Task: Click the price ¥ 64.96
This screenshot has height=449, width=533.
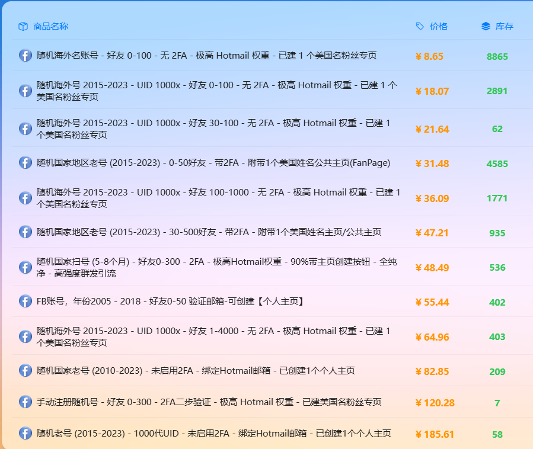Action: 432,337
